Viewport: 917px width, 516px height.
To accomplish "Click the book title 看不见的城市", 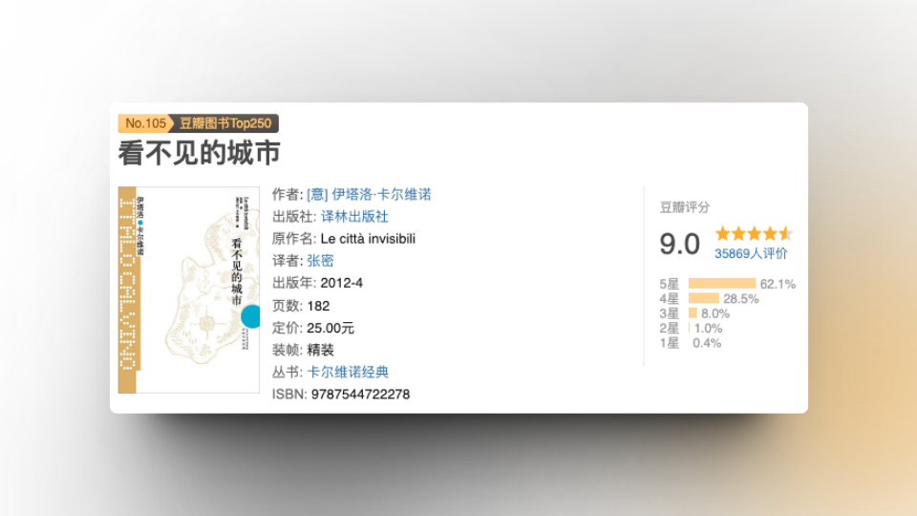I will click(199, 153).
